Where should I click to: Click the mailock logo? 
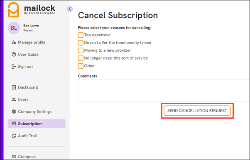click(x=32, y=10)
